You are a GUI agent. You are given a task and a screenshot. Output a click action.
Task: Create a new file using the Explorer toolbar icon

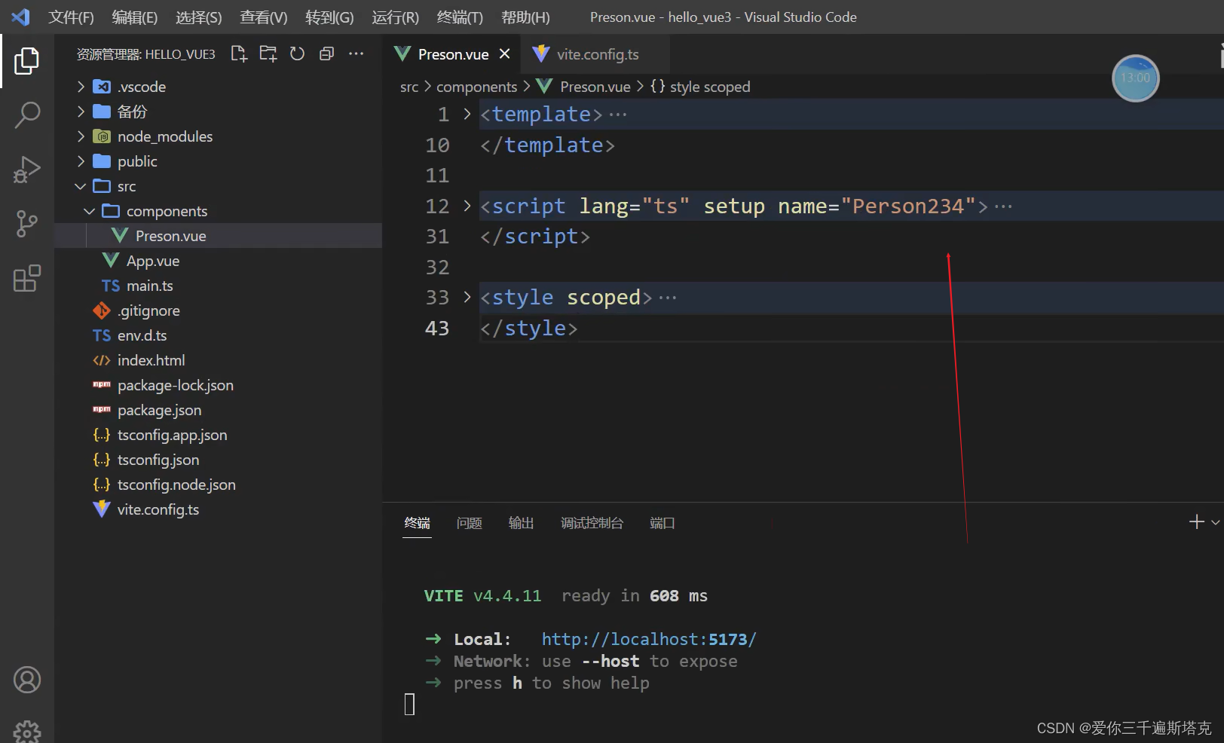click(x=238, y=54)
